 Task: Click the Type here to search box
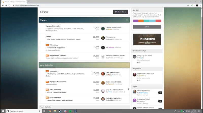[24, 111]
